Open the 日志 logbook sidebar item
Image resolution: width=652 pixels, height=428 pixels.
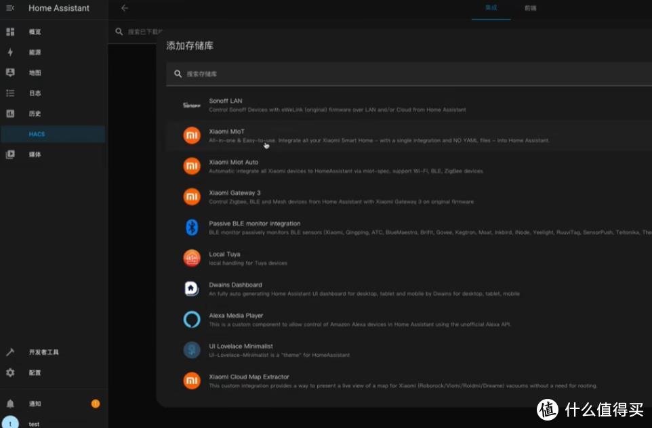pyautogui.click(x=35, y=93)
